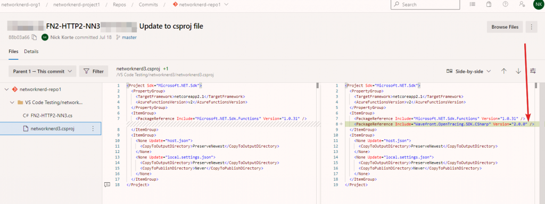Click the networknerd3.csproj file path header
Image resolution: width=545 pixels, height=204 pixels.
(x=165, y=74)
